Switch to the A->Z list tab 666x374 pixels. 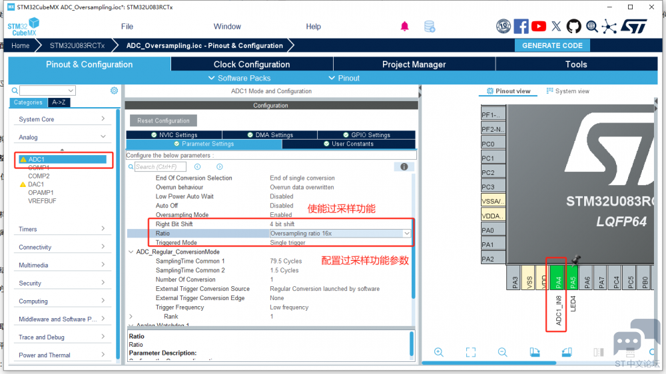point(59,102)
